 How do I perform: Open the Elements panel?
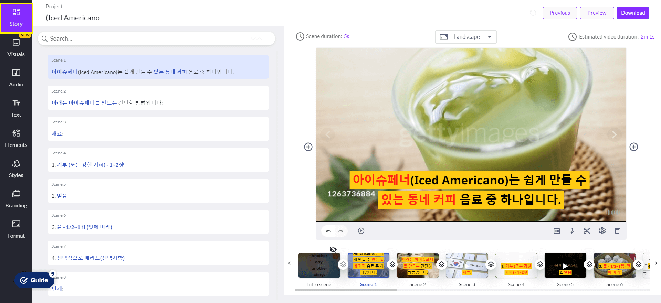tap(16, 139)
